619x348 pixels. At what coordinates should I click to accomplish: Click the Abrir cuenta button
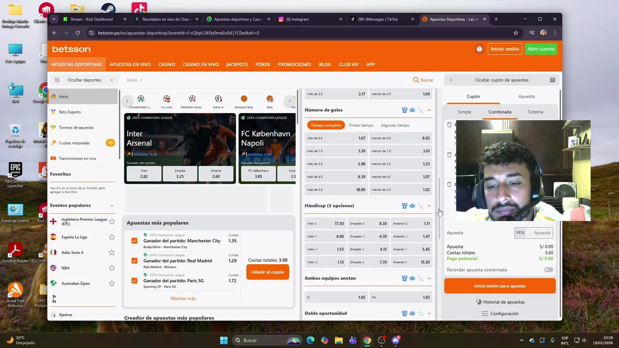(541, 49)
